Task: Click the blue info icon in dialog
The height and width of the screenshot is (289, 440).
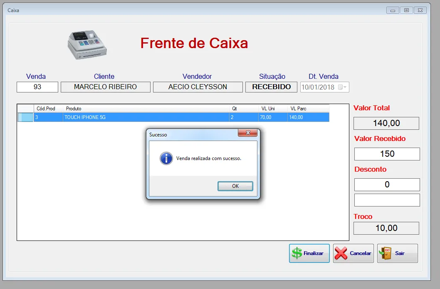Action: click(166, 158)
